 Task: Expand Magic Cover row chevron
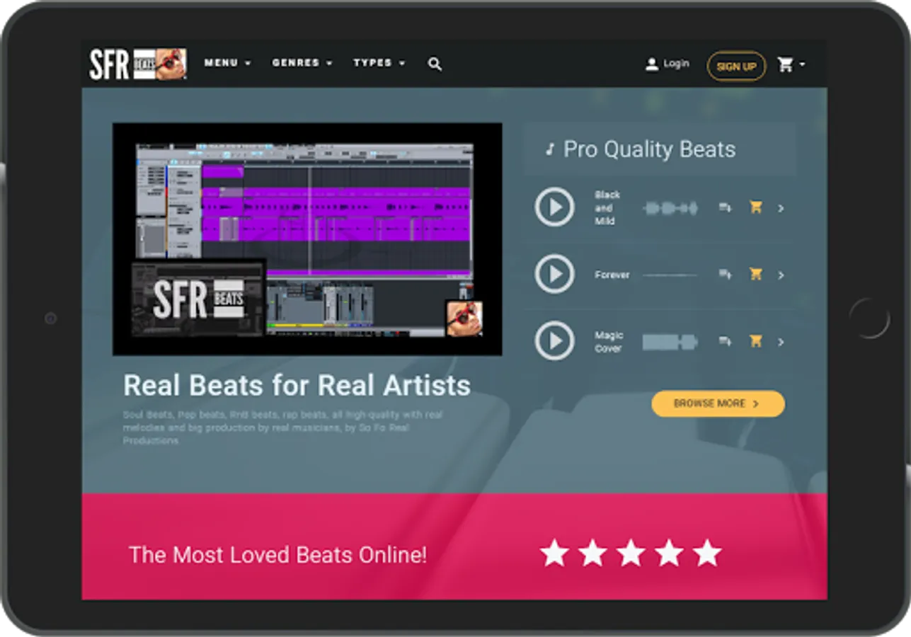[x=781, y=342]
